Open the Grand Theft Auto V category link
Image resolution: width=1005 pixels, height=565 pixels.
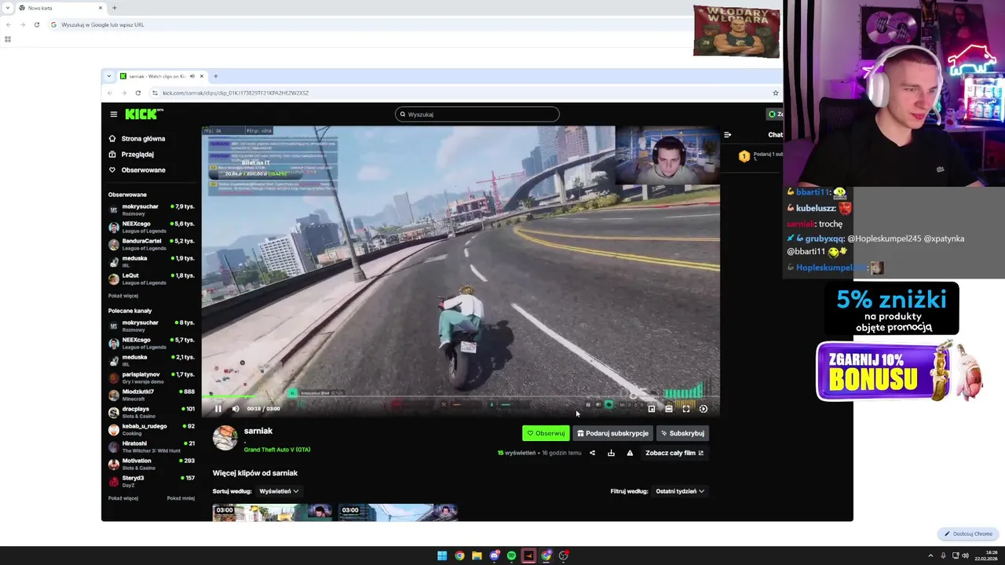[277, 450]
